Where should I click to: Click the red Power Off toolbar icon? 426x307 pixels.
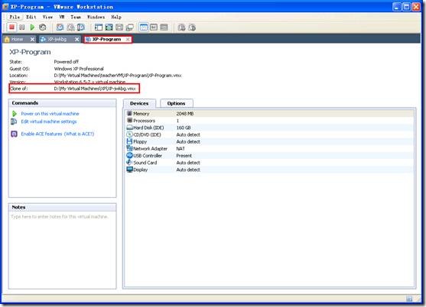(11, 27)
